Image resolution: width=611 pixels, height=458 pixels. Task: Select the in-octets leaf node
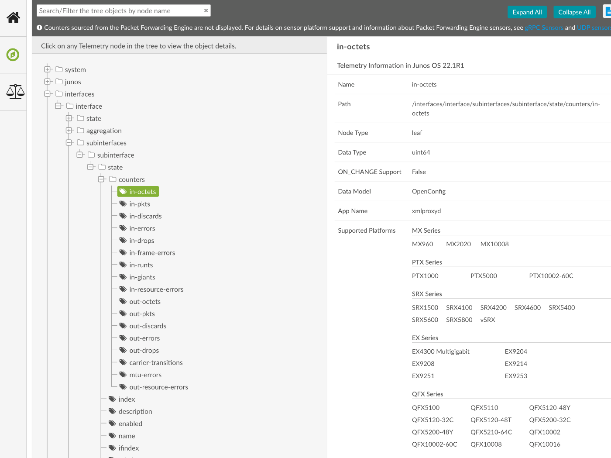(138, 192)
